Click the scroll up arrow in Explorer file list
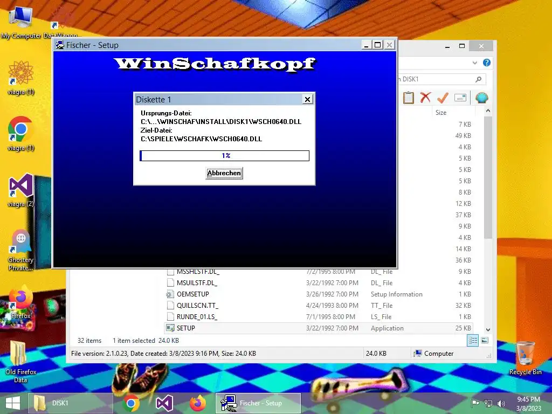This screenshot has height=414, width=552. click(x=488, y=111)
